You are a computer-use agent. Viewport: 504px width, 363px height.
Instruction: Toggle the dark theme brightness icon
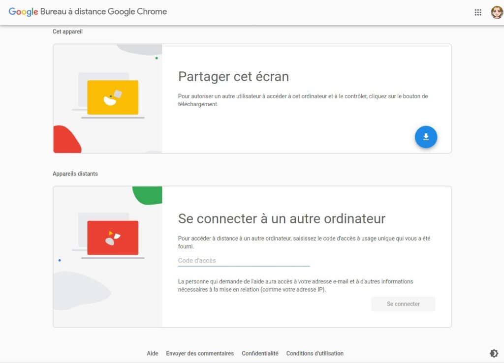[x=494, y=353]
